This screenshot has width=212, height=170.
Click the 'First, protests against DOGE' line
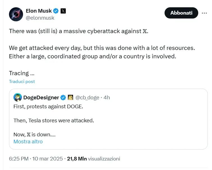(x=48, y=107)
